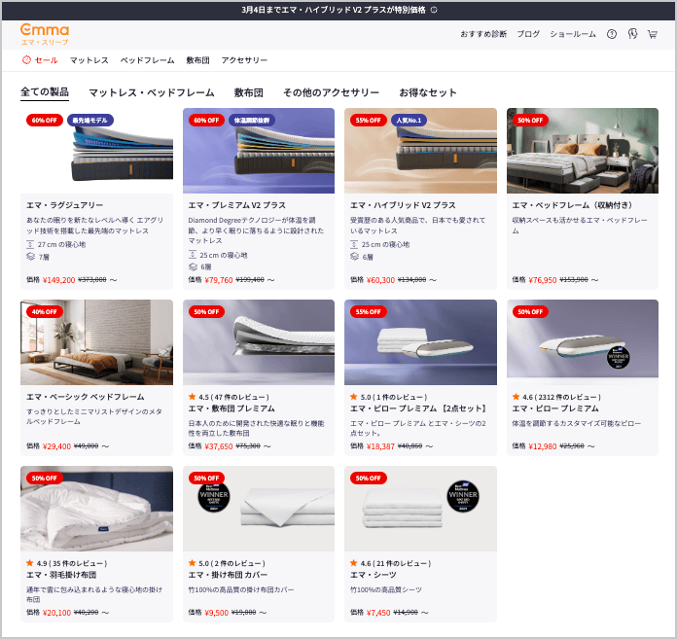Click the 55% OFF badge on ハイブリッド V2 プラス

coord(369,120)
